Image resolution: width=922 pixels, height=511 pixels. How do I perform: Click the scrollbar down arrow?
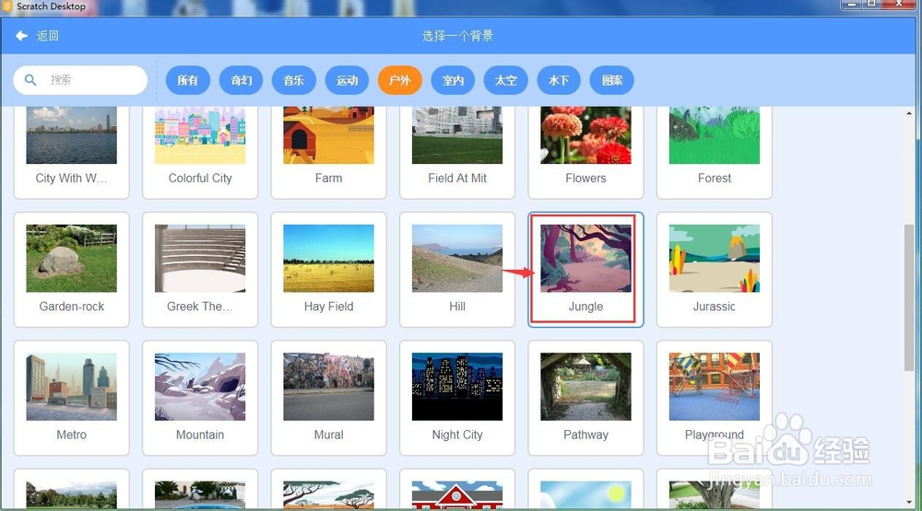(x=910, y=503)
